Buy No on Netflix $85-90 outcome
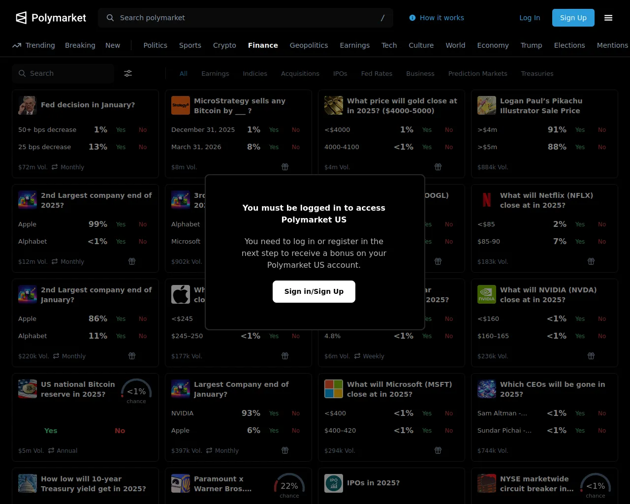 tap(602, 242)
